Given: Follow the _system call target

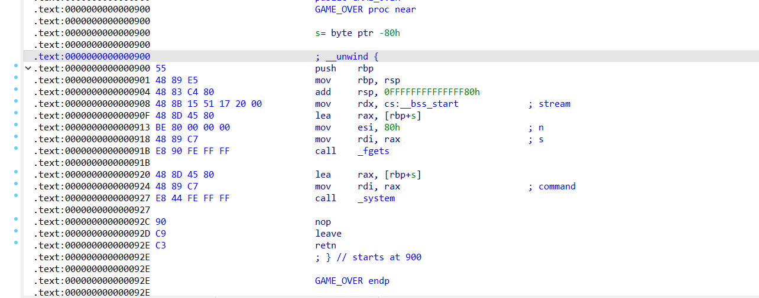Looking at the screenshot, I should (376, 198).
